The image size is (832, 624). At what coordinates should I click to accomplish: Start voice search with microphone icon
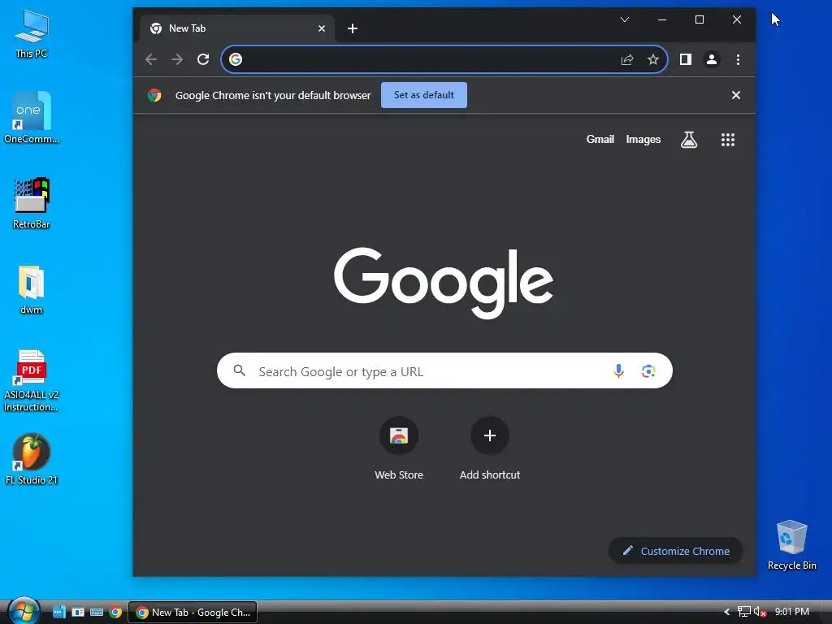tap(618, 370)
